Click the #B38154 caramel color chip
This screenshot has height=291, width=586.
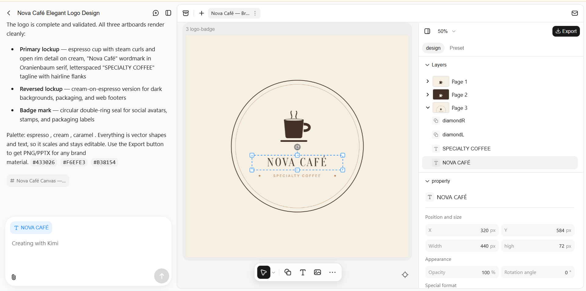104,162
